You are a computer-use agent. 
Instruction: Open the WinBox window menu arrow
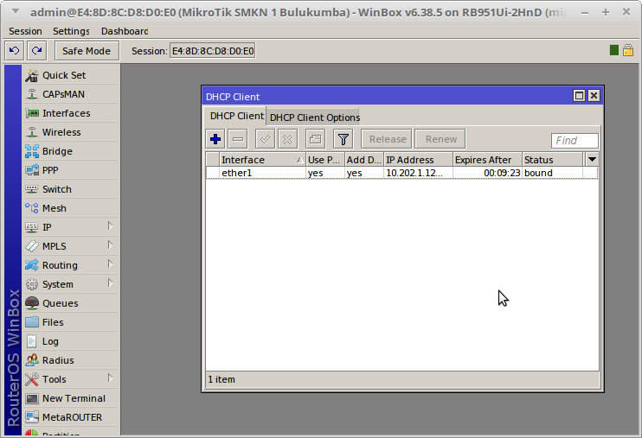[16, 12]
